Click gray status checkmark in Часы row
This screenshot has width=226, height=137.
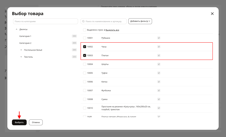tap(159, 47)
